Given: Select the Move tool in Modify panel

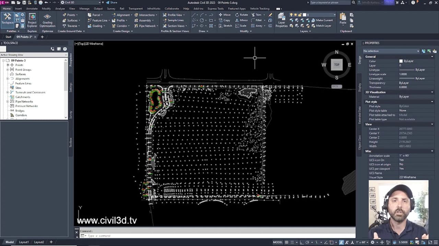Looking at the screenshot, I should [x=225, y=15].
